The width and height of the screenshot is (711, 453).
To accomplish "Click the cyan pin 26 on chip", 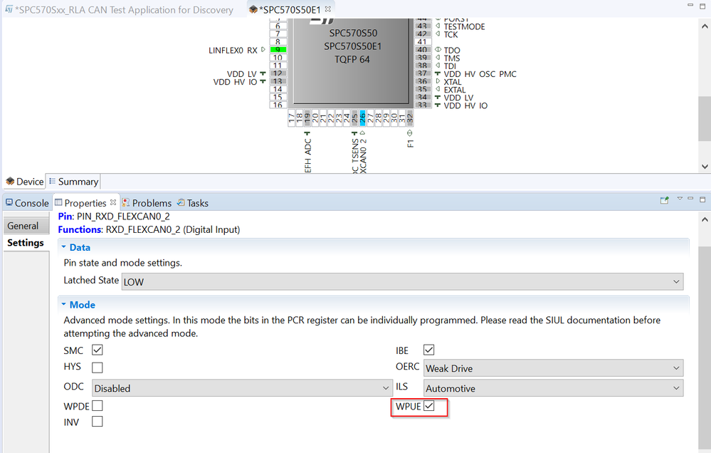I will 362,118.
